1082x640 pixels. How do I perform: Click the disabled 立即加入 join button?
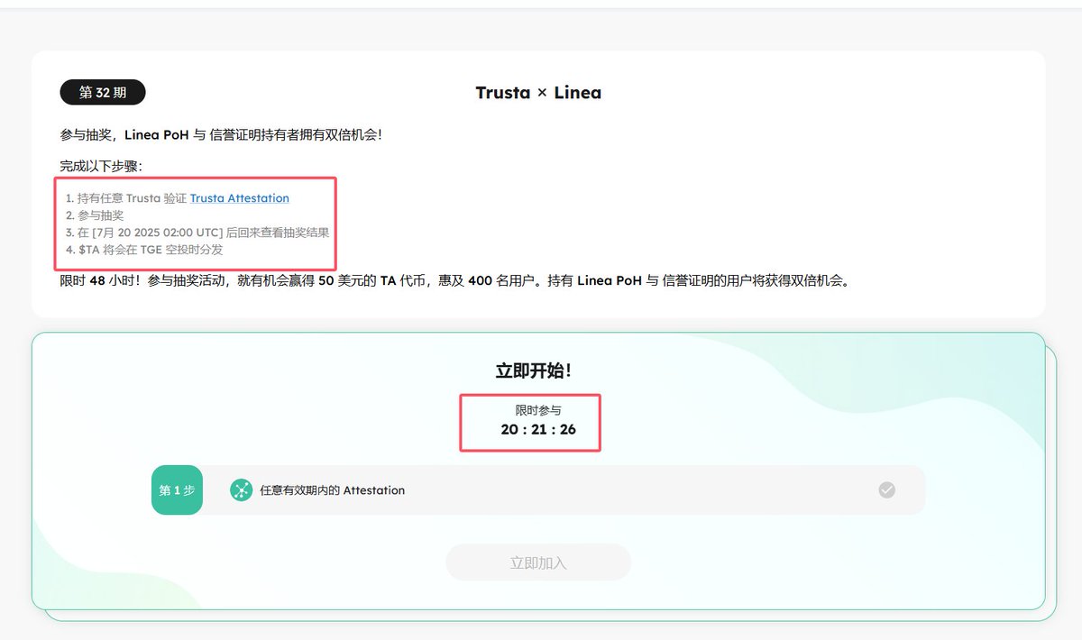(x=538, y=562)
